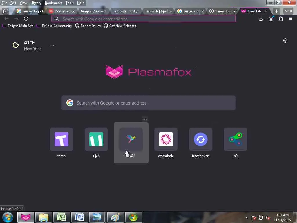Screen dimensions: 297x223
Task: Launch Excel from the taskbar
Action: click(62, 217)
